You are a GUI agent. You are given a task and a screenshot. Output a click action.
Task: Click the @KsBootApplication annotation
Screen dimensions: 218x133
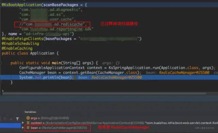[21, 5]
